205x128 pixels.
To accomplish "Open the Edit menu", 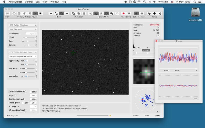I will click(x=37, y=2).
